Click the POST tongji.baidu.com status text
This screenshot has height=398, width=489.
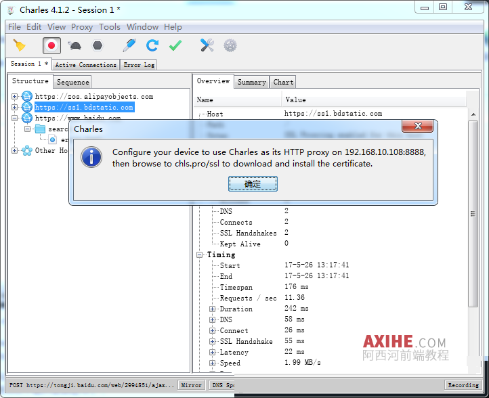[x=91, y=385]
